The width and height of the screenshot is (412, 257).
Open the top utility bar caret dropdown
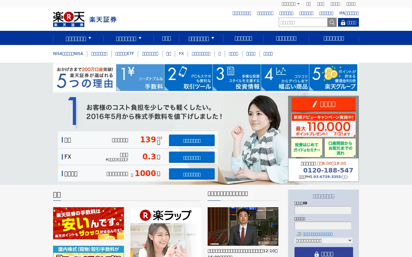[x=290, y=4]
